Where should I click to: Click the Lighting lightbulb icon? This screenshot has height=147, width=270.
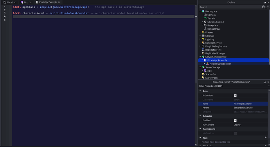203,39
